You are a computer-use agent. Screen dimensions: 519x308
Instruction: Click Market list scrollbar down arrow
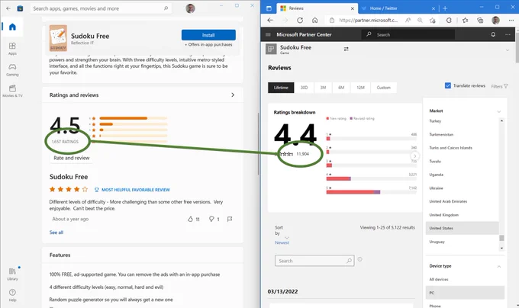tap(501, 248)
